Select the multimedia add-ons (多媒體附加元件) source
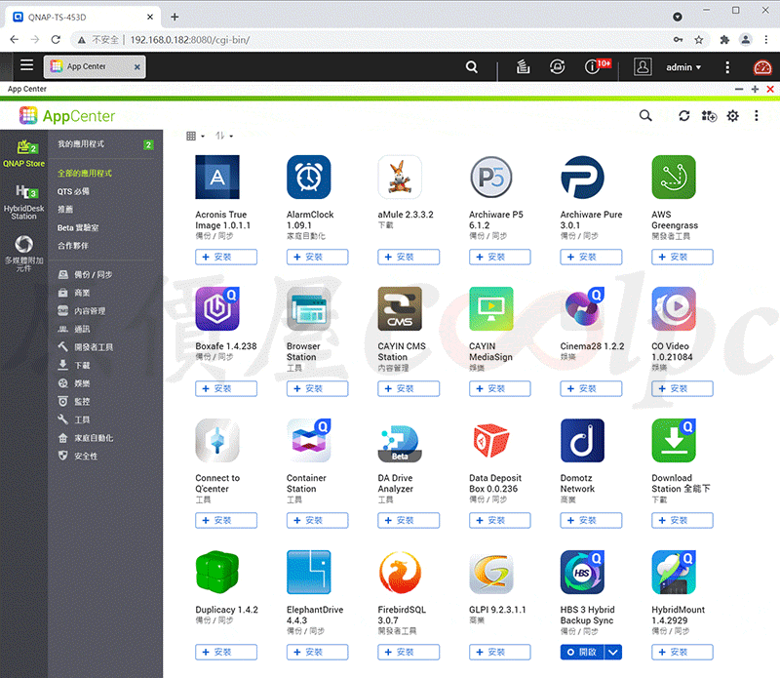The image size is (780, 678). [x=23, y=254]
